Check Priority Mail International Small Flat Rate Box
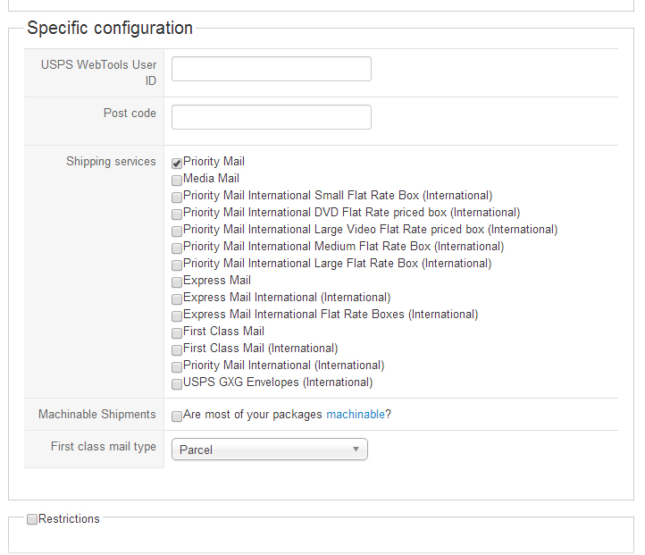The width and height of the screenshot is (645, 555). coord(177,197)
